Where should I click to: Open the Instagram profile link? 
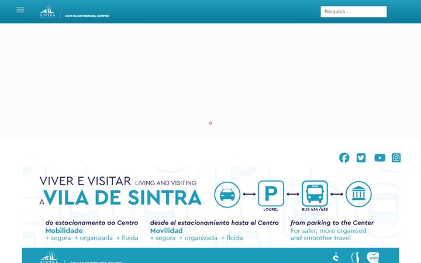tap(396, 158)
